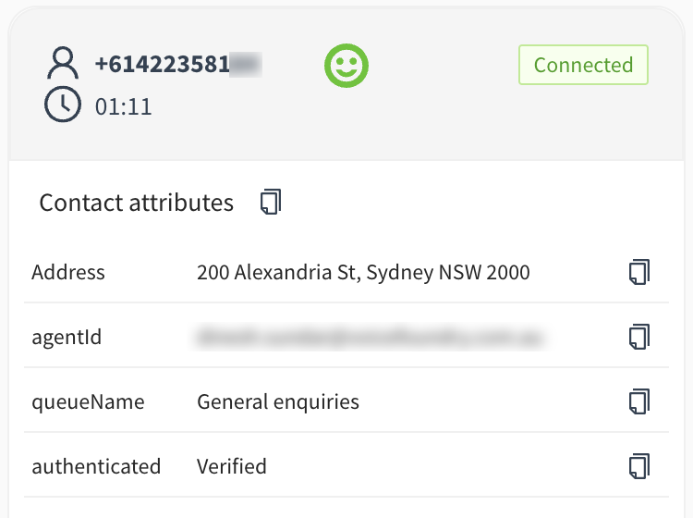Copy the Address attribute value

coord(639,272)
